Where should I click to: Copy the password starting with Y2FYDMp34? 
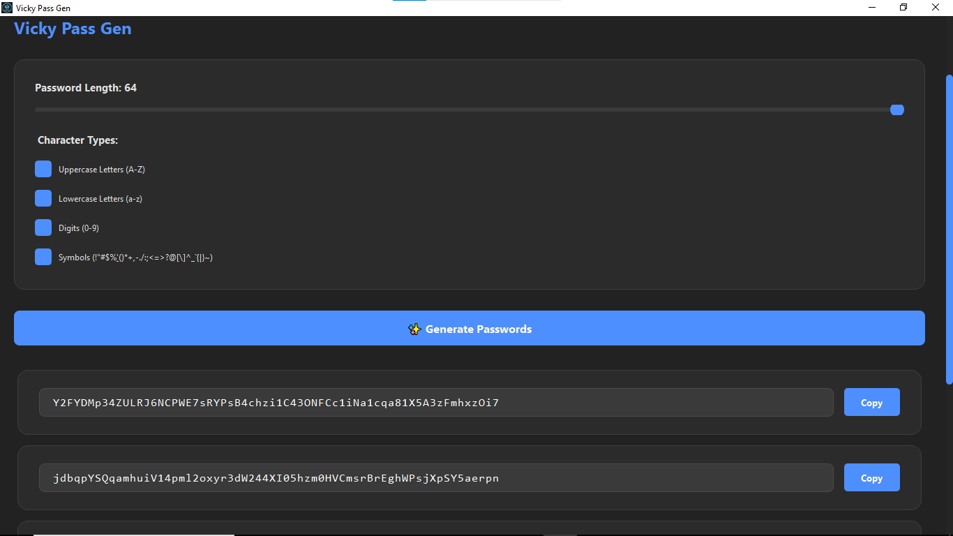pyautogui.click(x=871, y=403)
